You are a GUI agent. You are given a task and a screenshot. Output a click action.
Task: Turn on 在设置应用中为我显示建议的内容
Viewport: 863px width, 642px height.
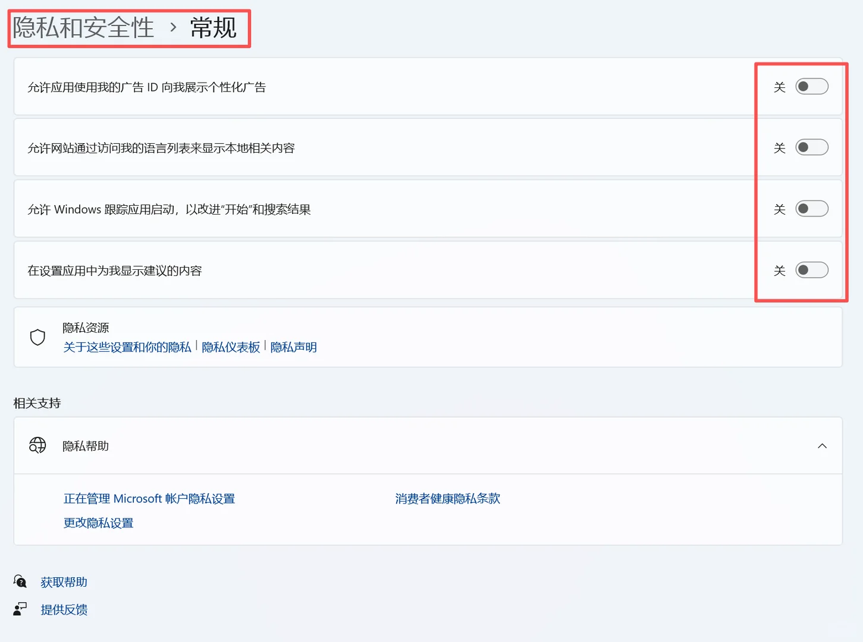[x=812, y=270]
